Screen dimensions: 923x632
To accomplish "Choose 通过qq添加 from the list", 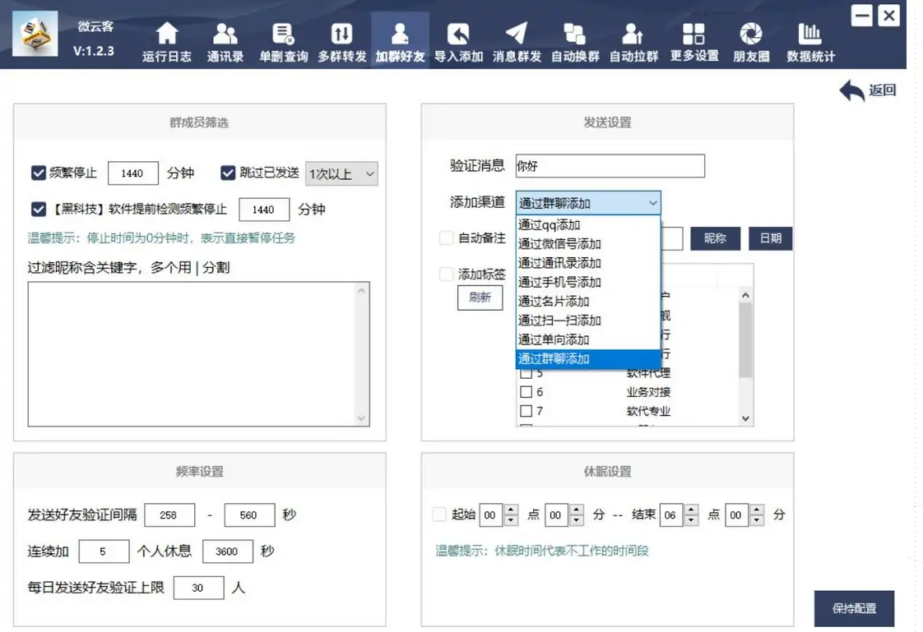I will pos(588,224).
